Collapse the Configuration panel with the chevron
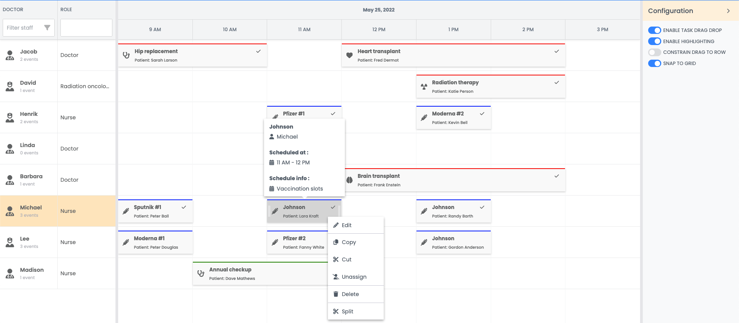Image resolution: width=739 pixels, height=323 pixels. coord(728,11)
